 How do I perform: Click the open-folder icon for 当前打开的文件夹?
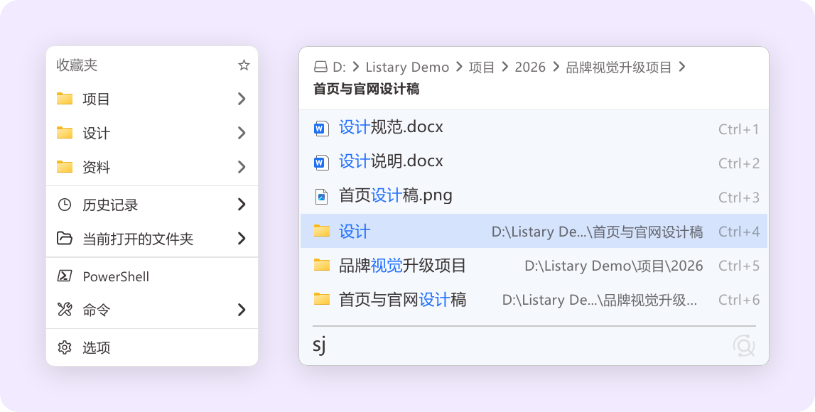pos(65,239)
